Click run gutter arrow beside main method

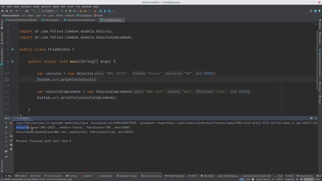point(13,61)
